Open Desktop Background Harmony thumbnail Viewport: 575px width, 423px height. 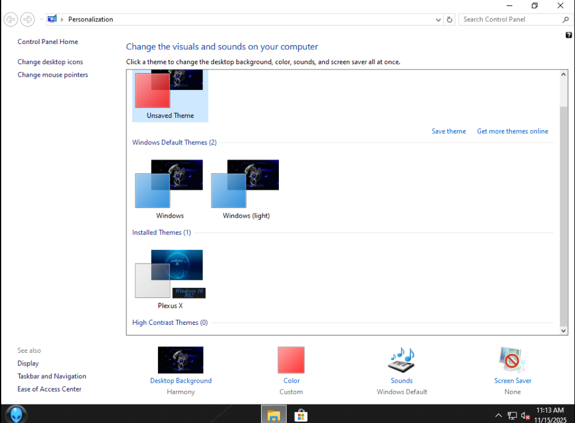coord(181,360)
